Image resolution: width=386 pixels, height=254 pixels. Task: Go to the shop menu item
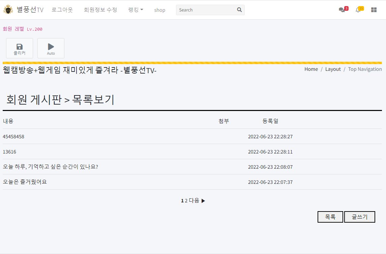click(159, 10)
